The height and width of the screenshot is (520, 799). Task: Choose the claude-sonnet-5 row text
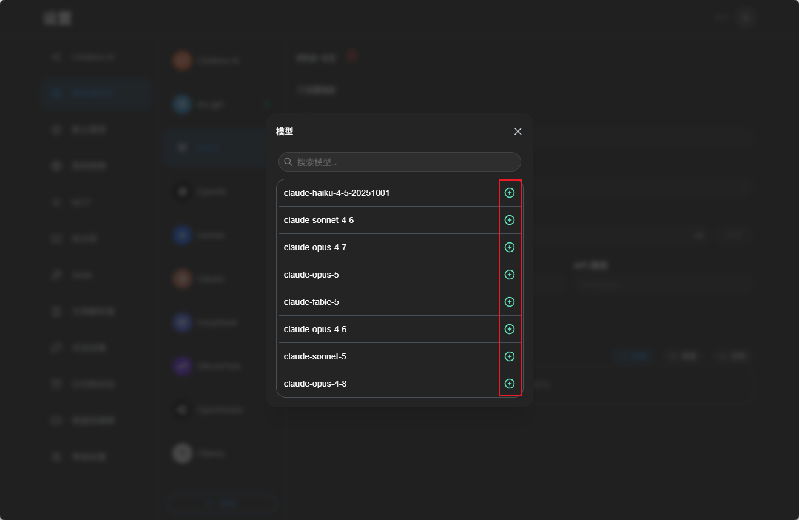pyautogui.click(x=315, y=356)
